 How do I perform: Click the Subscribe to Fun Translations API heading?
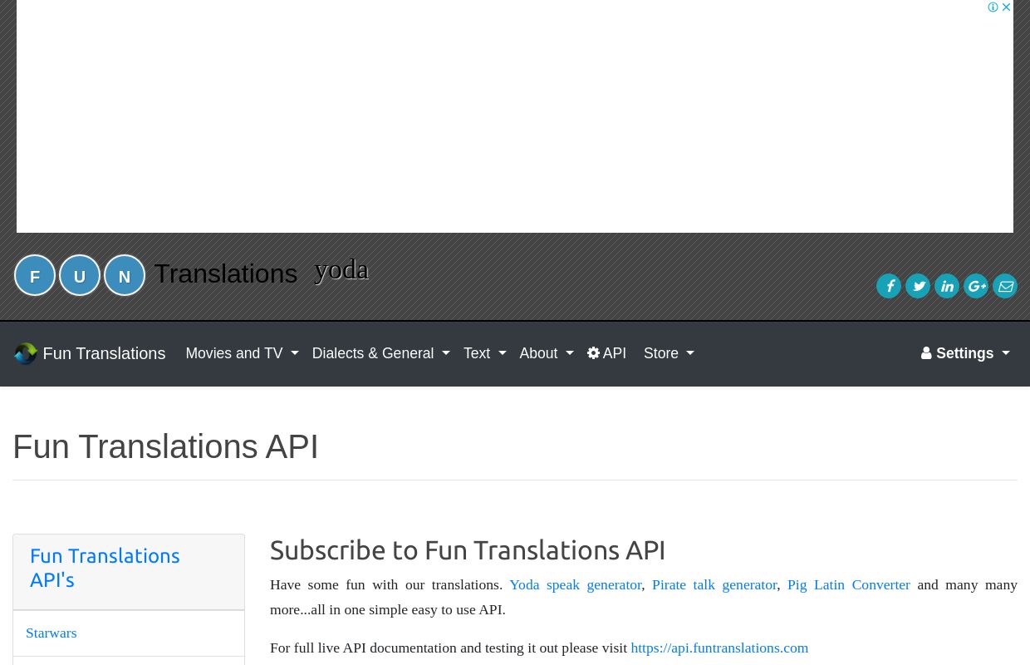pyautogui.click(x=468, y=550)
